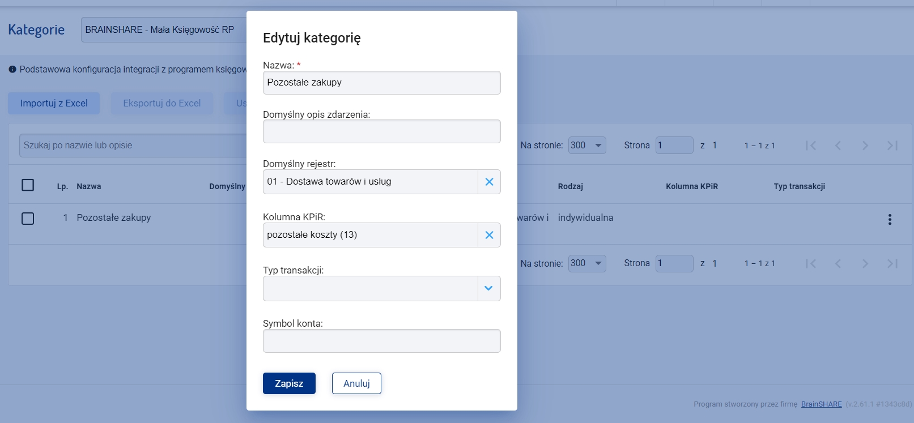Go to last page in bottom pager
The height and width of the screenshot is (423, 914).
point(892,263)
